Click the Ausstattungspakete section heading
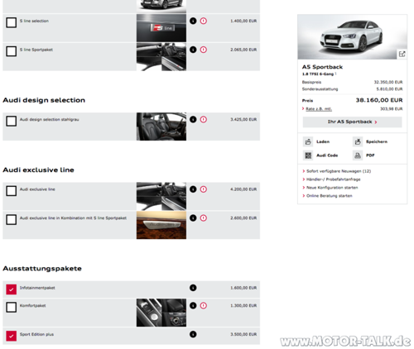Image resolution: width=414 pixels, height=349 pixels. click(42, 269)
